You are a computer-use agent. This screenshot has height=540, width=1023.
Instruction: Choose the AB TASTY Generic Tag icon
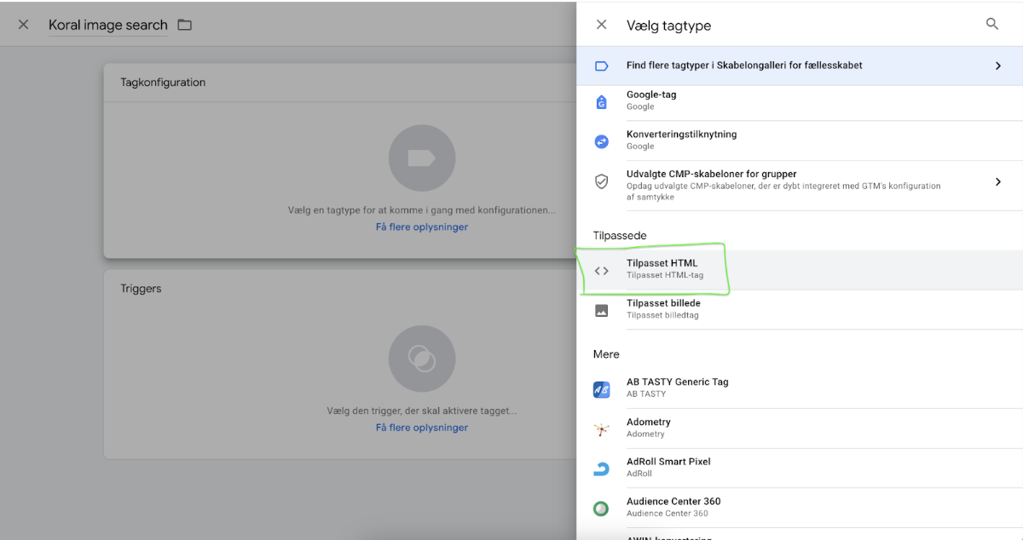pyautogui.click(x=601, y=389)
